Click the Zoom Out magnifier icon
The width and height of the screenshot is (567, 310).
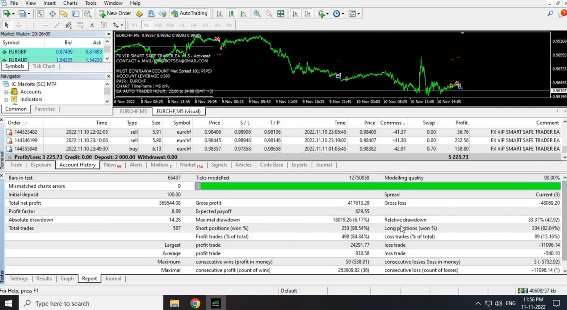tap(269, 14)
